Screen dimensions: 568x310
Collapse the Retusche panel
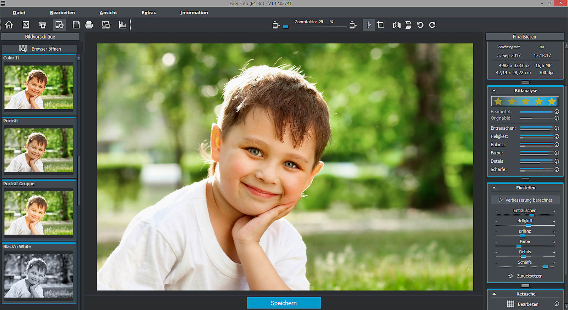tap(494, 294)
